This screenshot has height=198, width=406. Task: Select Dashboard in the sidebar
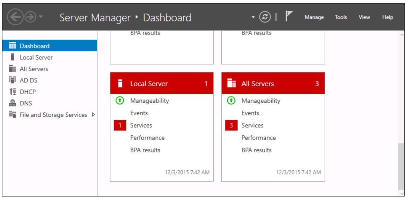pyautogui.click(x=50, y=46)
